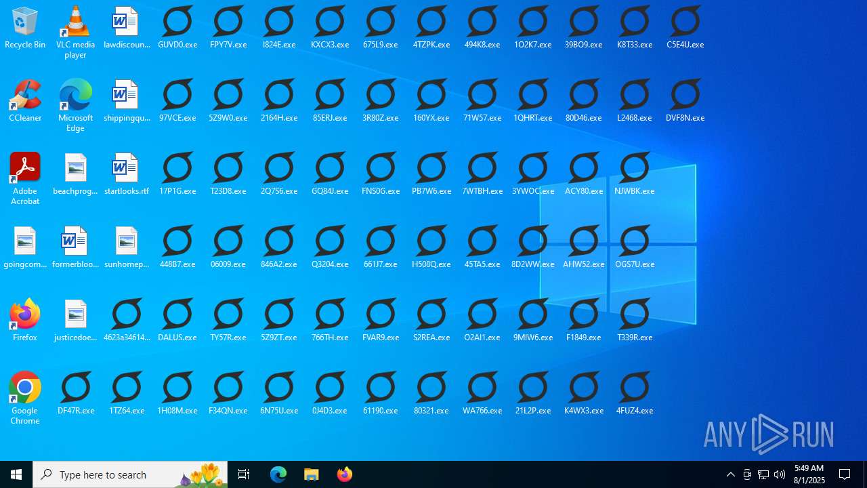Select the T339R.exe file

coord(635,321)
